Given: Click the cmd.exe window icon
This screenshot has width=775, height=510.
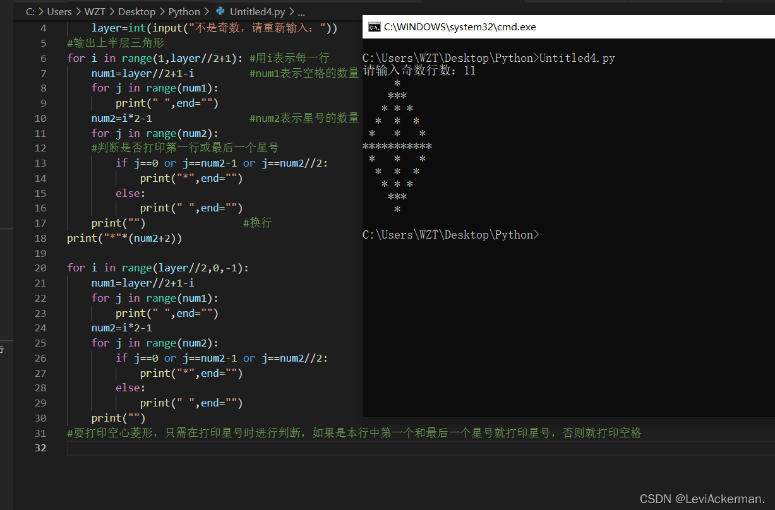Looking at the screenshot, I should (374, 27).
